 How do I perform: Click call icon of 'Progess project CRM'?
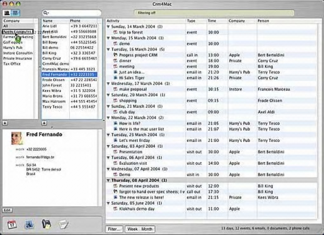point(116,55)
